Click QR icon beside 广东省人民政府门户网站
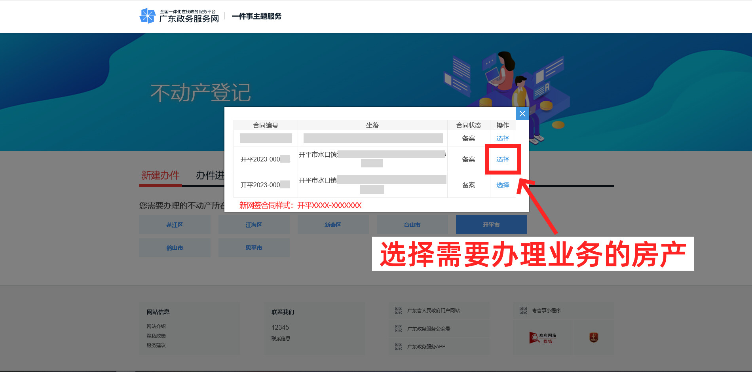This screenshot has width=752, height=372. tap(398, 311)
